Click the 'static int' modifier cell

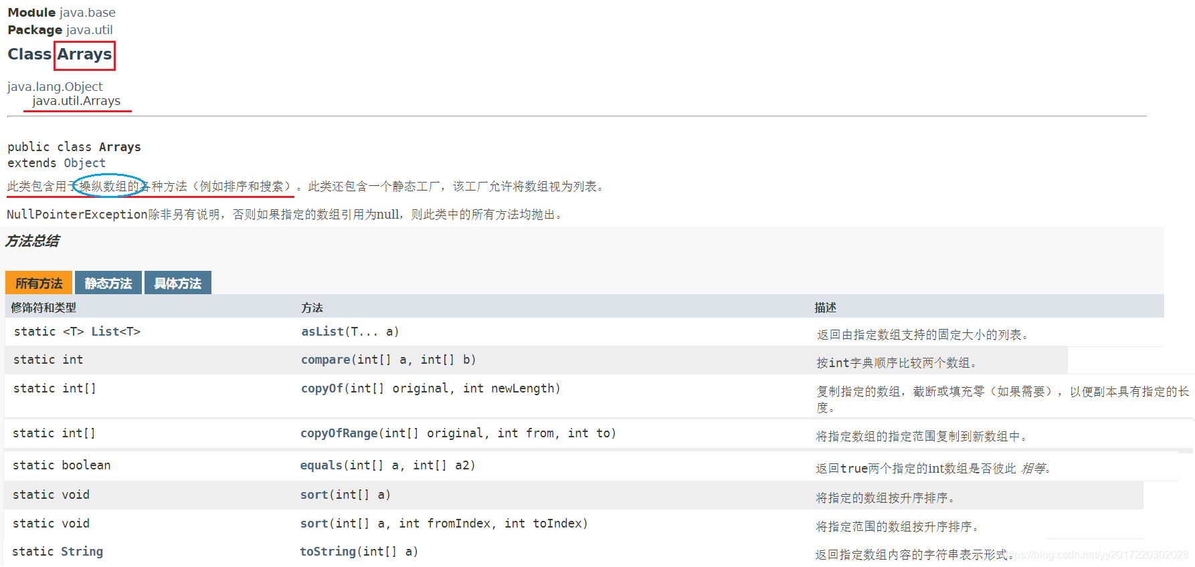(48, 360)
